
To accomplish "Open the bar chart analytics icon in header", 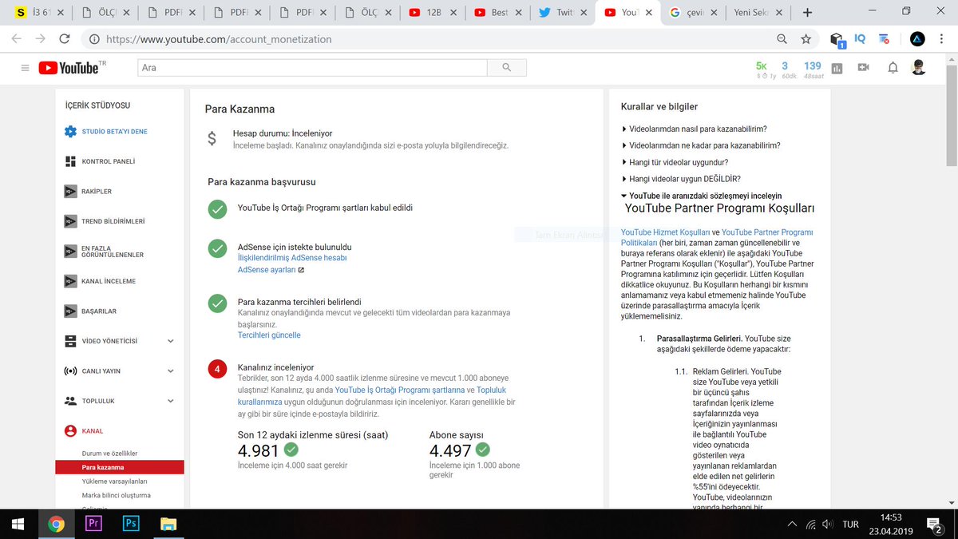I will tap(837, 68).
